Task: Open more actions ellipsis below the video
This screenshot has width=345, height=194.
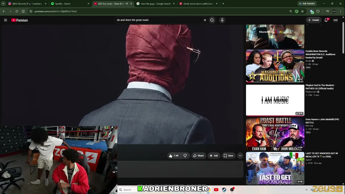Action: click(240, 156)
